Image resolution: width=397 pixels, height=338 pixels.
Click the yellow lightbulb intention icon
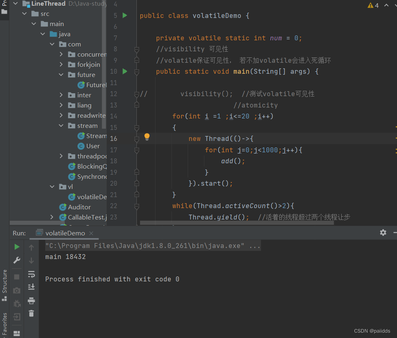coord(147,137)
